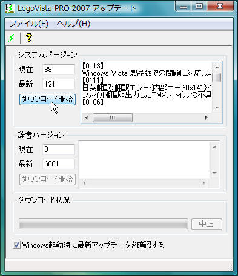This screenshot has width=238, height=276.
Task: Click the system notes scroll left arrow
Action: pyautogui.click(x=87, y=117)
